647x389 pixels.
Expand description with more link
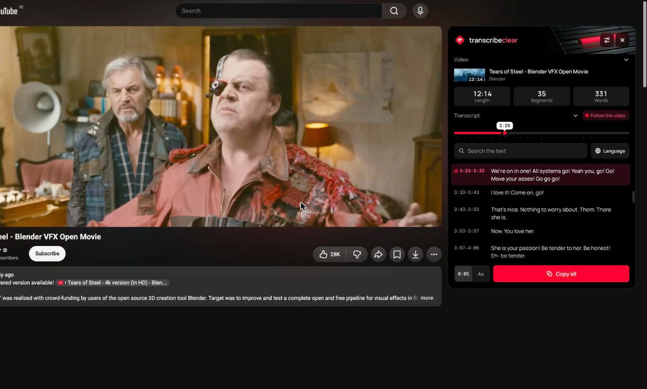(x=427, y=298)
